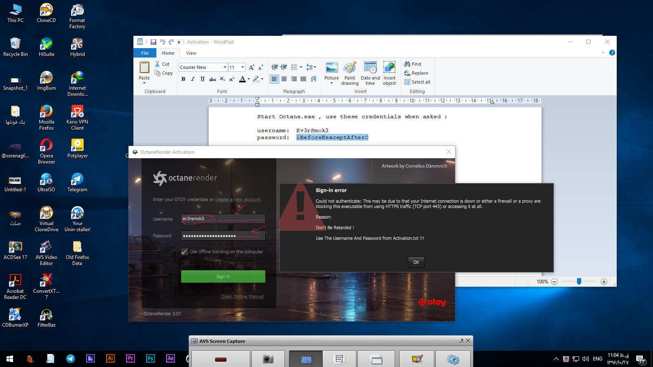Click the Decrease indent icon

point(275,67)
